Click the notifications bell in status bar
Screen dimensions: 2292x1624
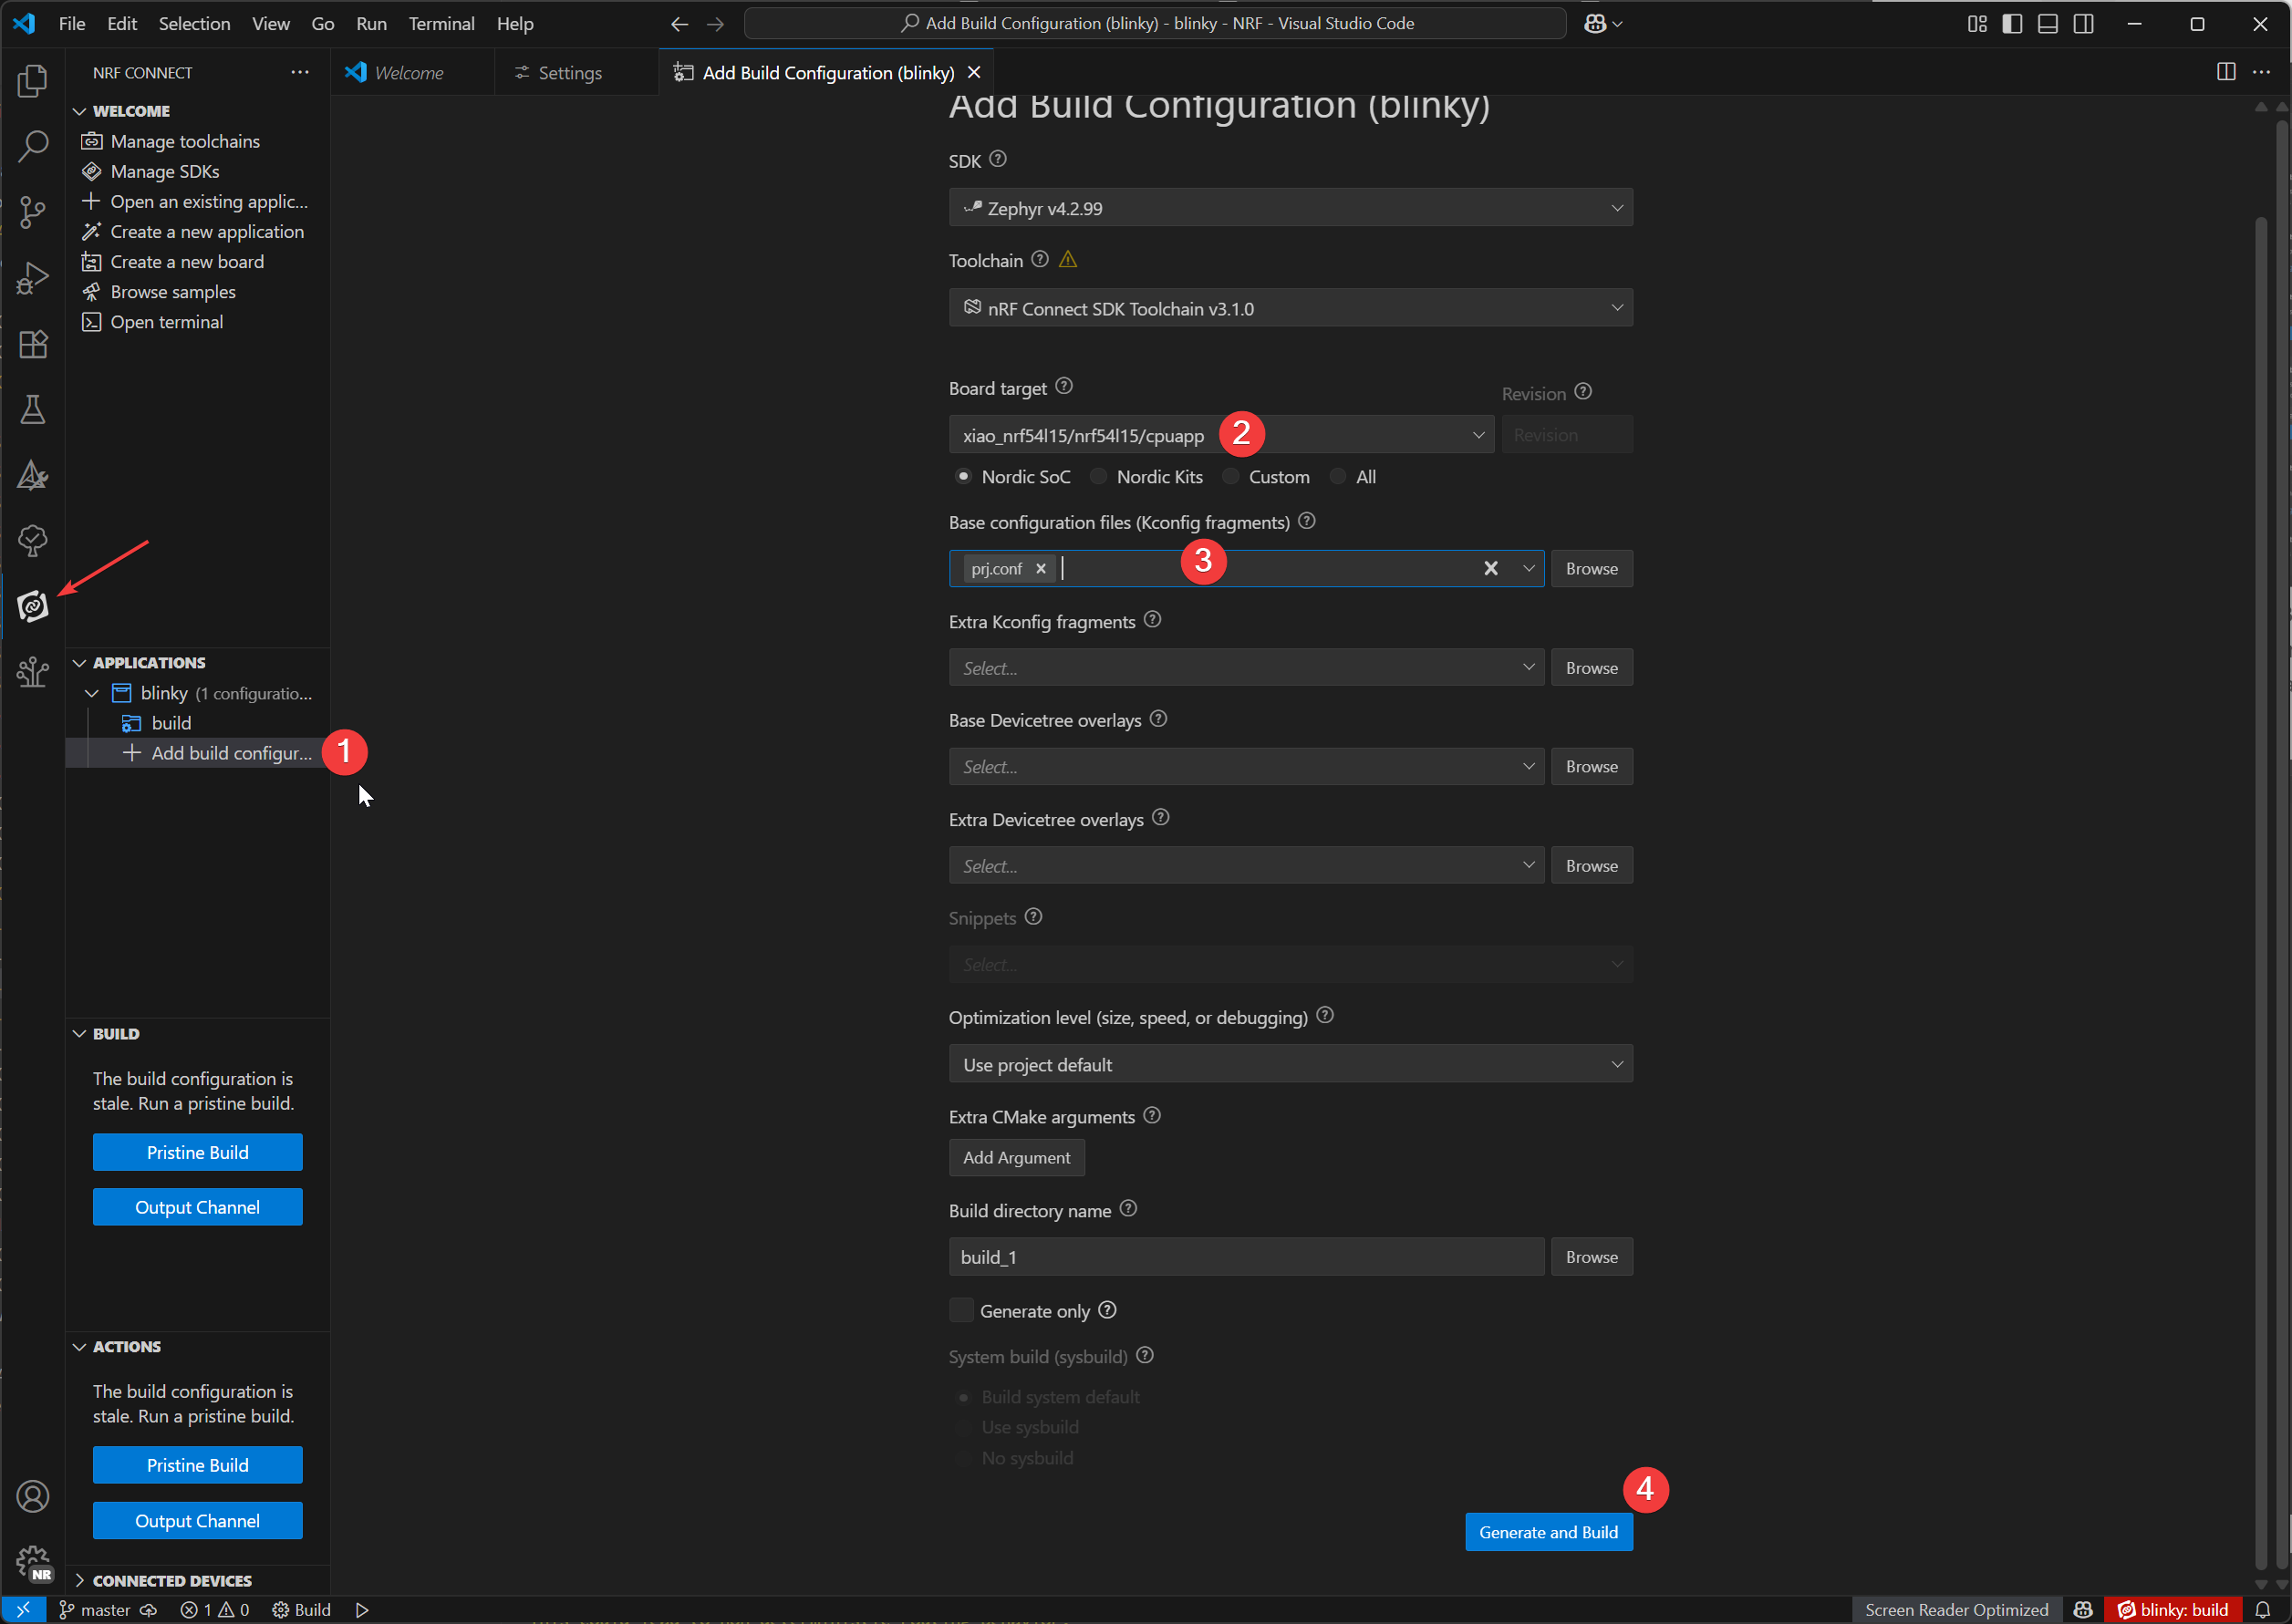coord(2263,1609)
